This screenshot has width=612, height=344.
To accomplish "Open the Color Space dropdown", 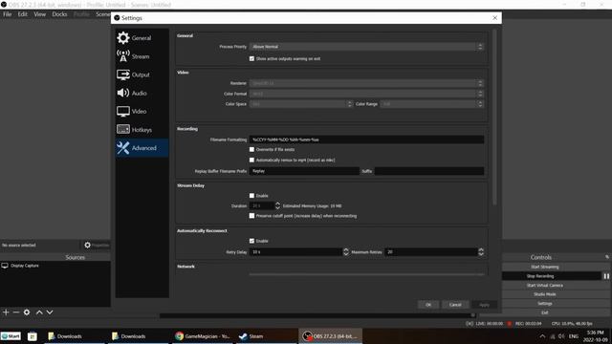I will pyautogui.click(x=301, y=104).
